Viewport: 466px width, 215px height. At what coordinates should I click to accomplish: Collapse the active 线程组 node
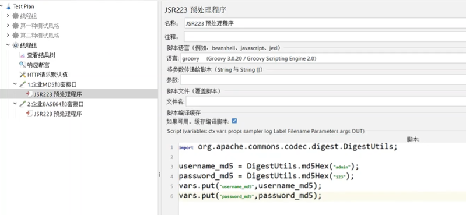[8, 45]
